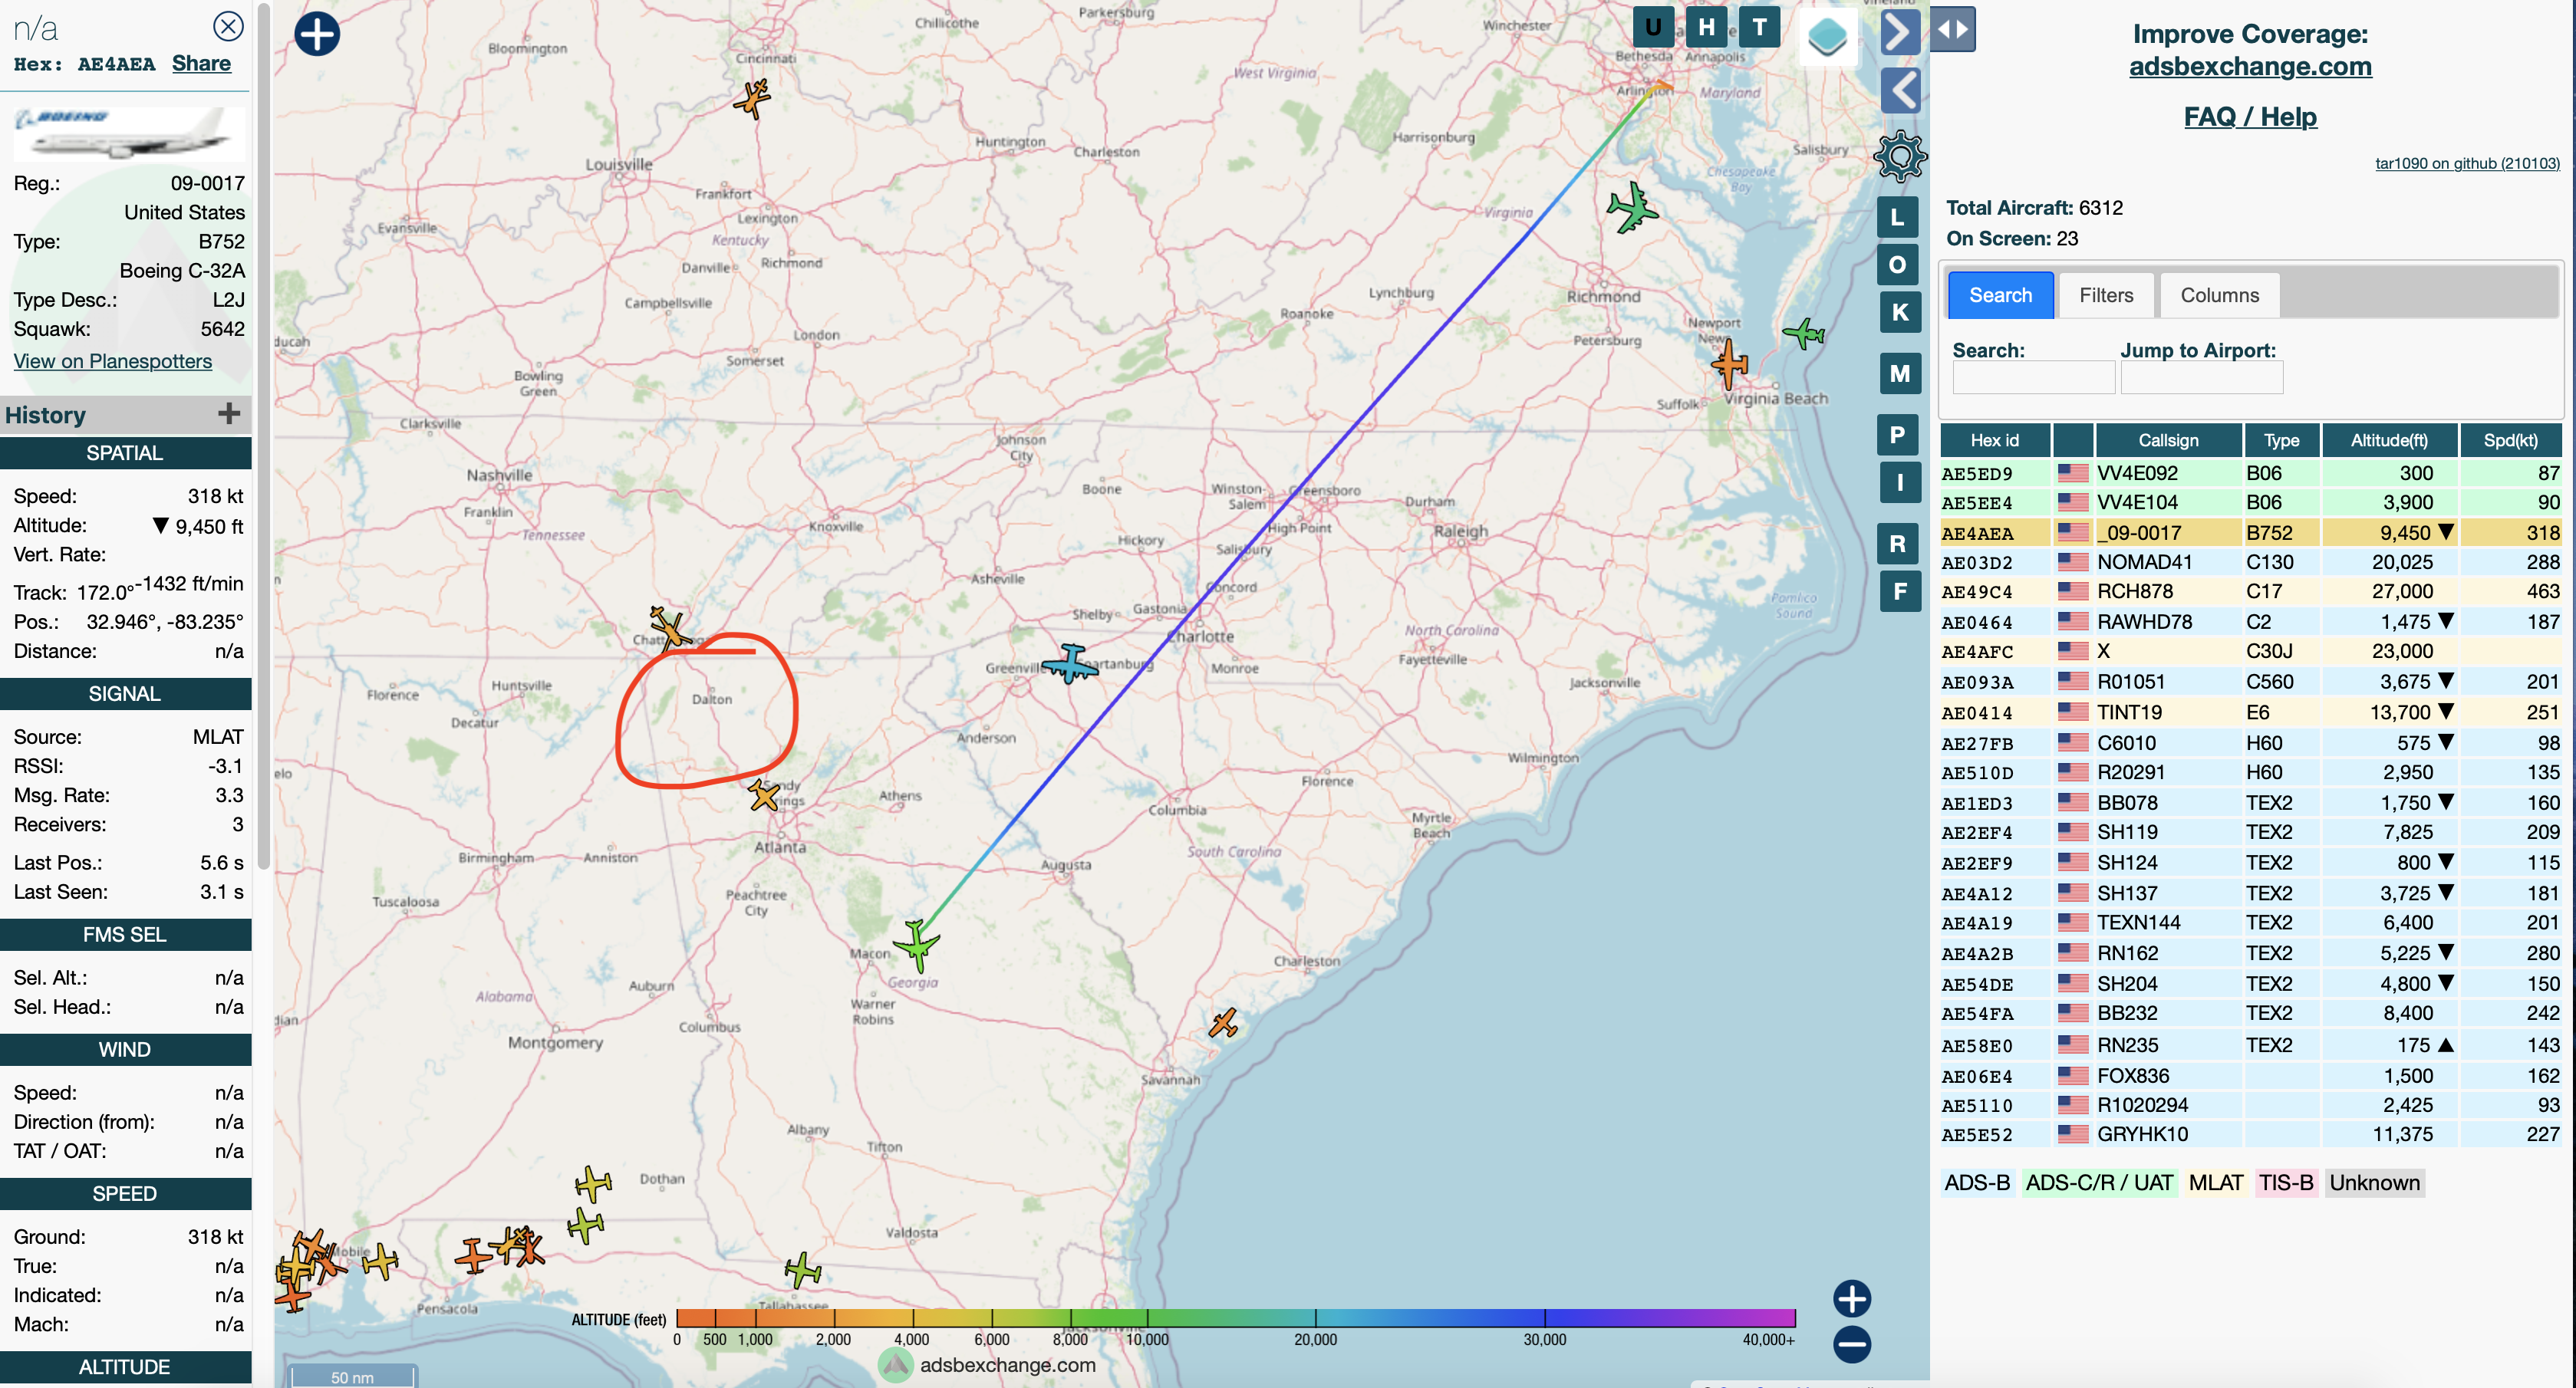2576x1388 pixels.
Task: Select the orange aircraft near Newport News
Action: [x=1729, y=364]
